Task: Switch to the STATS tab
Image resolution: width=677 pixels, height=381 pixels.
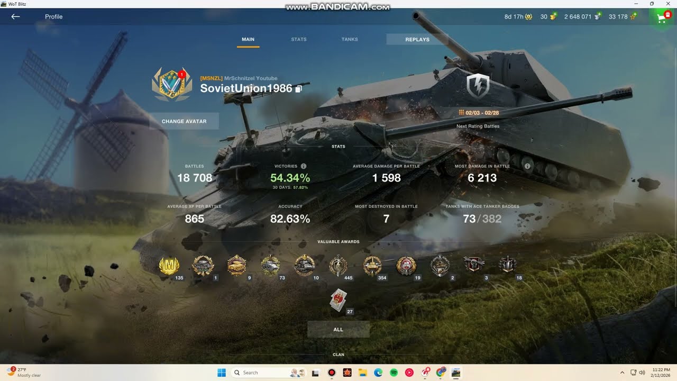Action: (299, 39)
